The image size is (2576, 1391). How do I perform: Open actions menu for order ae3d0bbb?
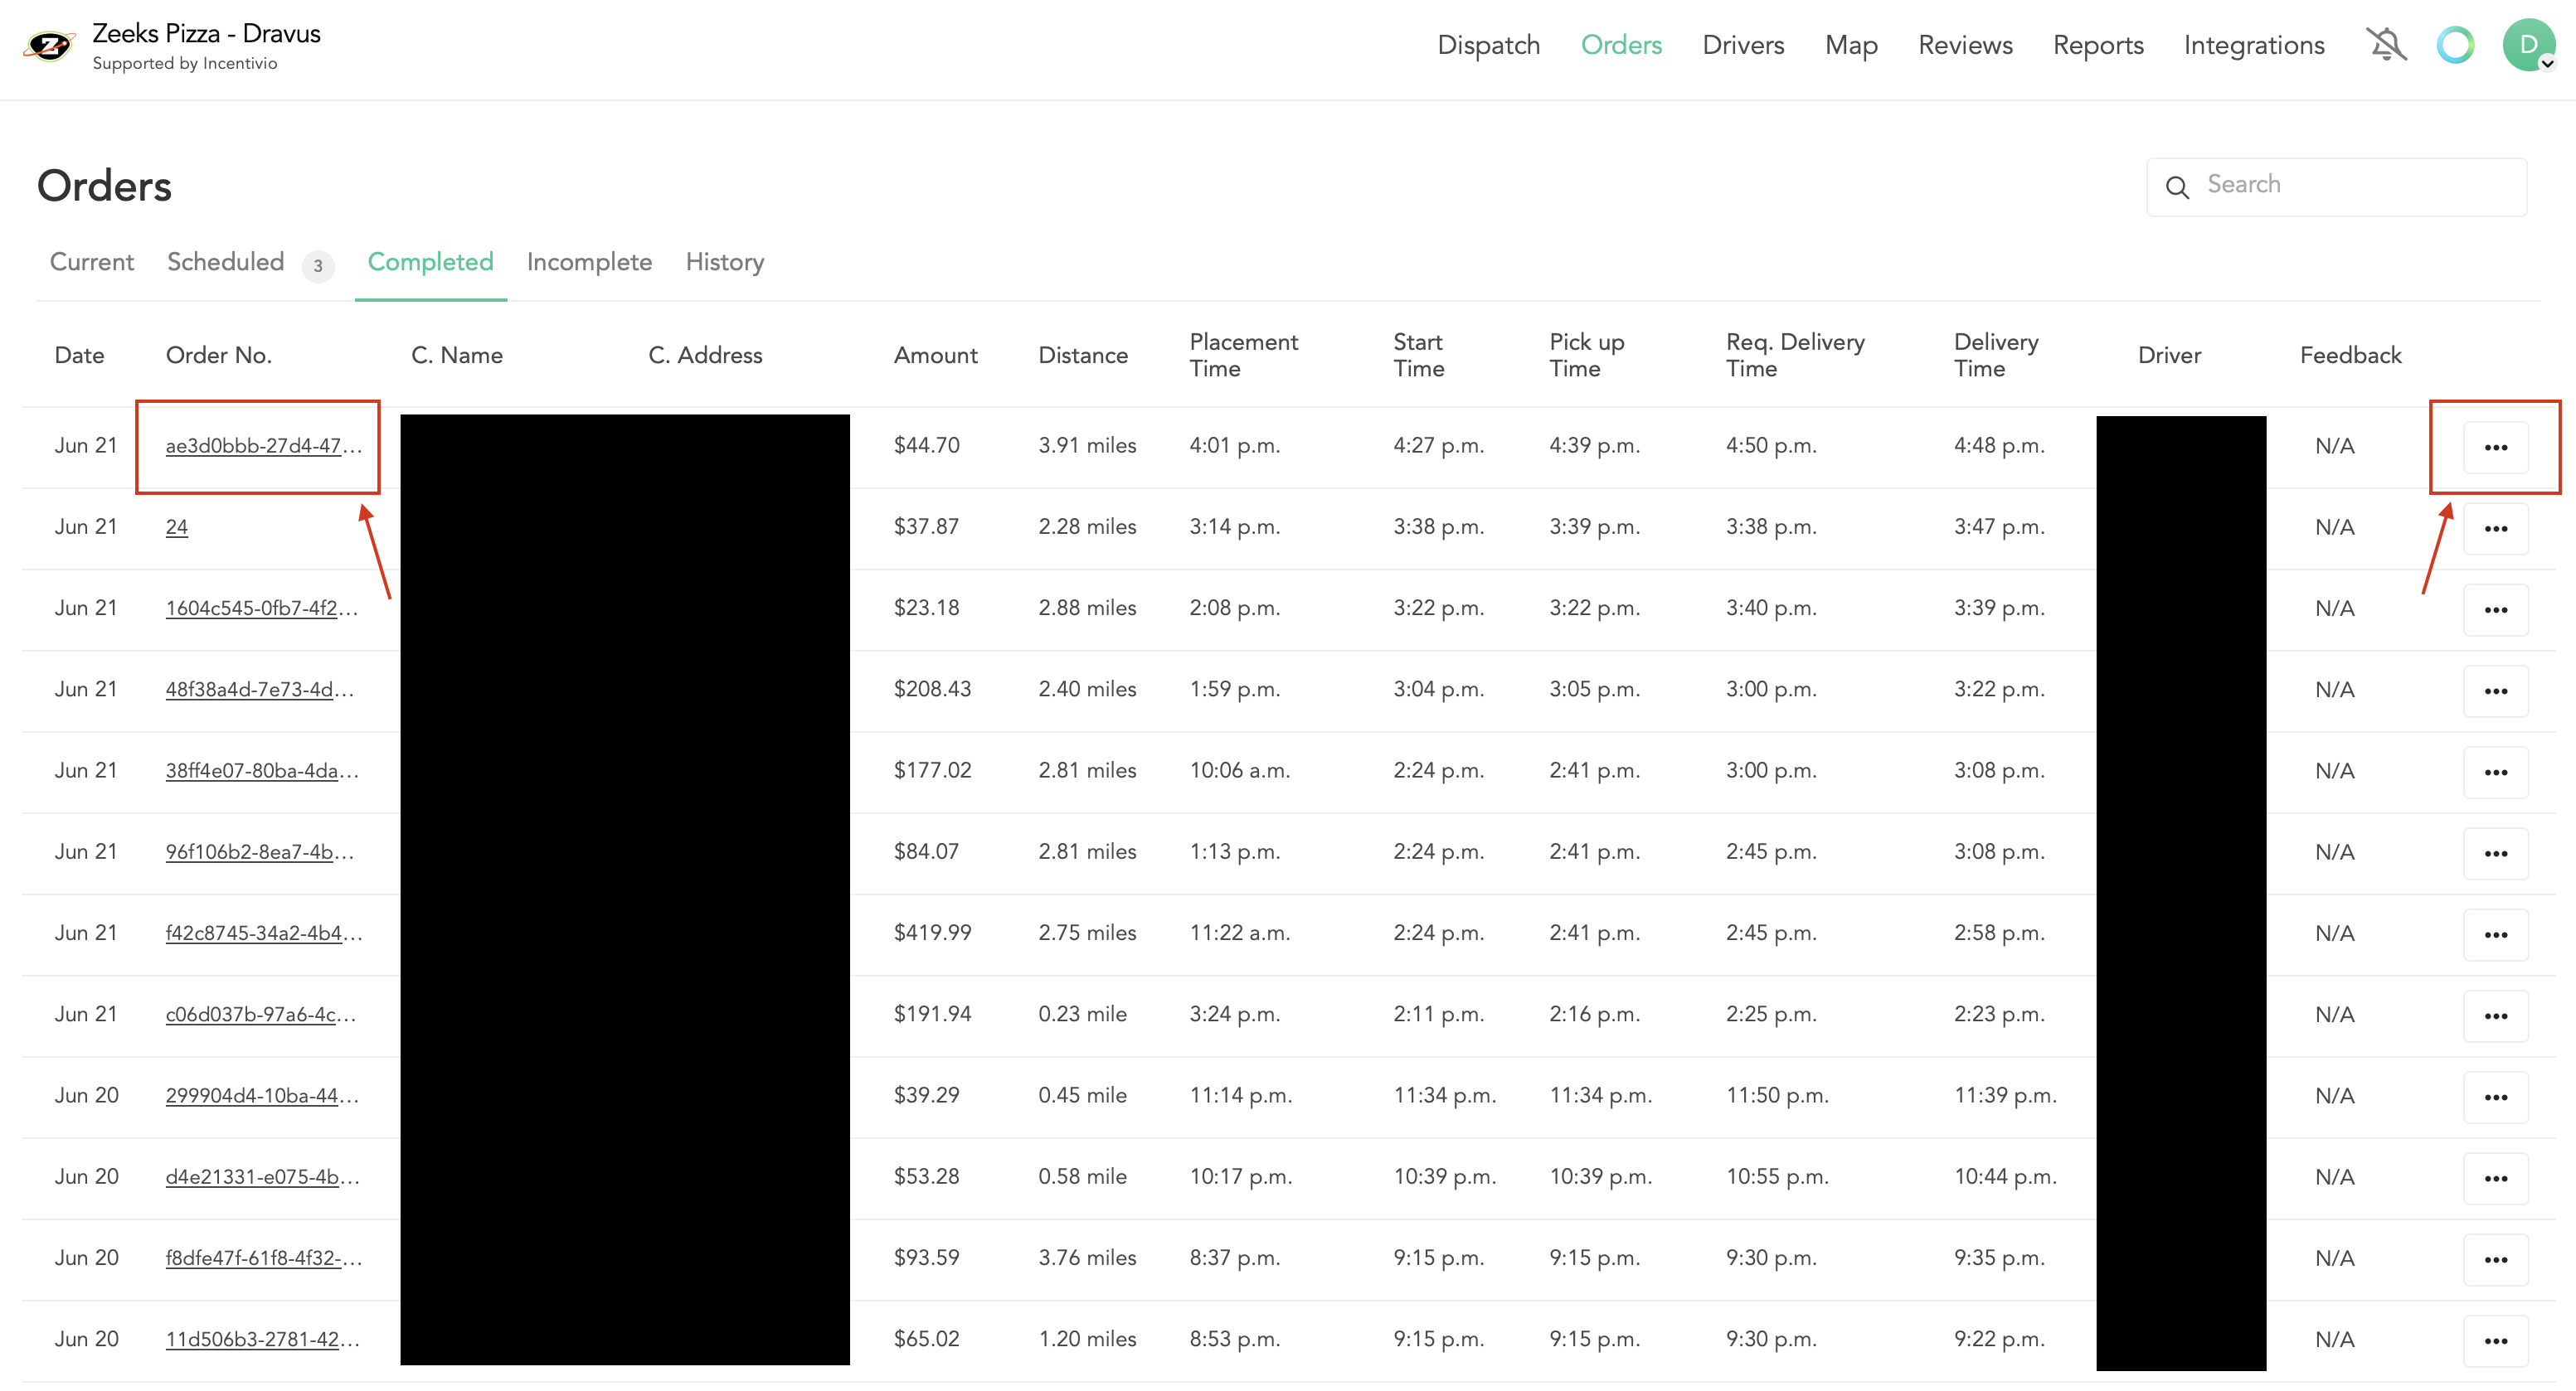point(2496,447)
